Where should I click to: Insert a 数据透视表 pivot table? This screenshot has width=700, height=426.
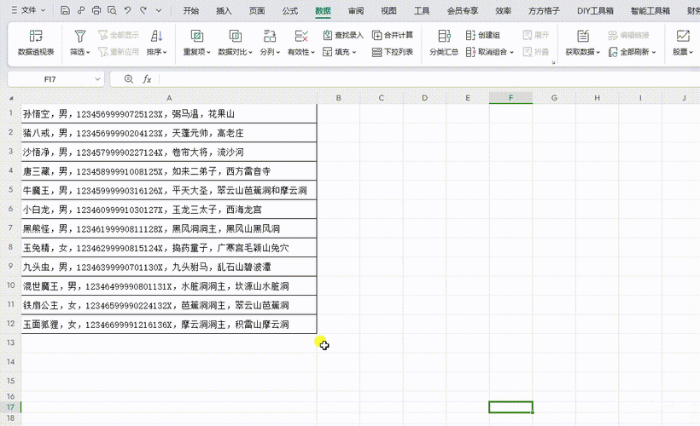pos(36,43)
